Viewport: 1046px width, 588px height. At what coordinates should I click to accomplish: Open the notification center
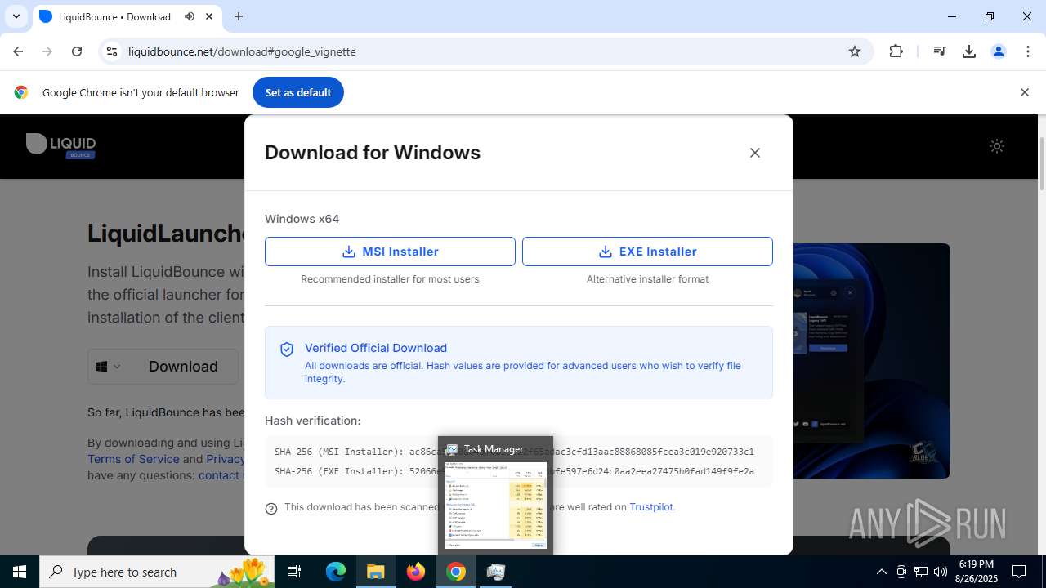(1019, 572)
